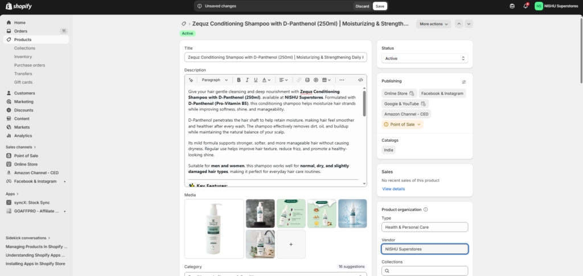The image size is (583, 276).
Task: Open the text alignment dropdown
Action: click(x=284, y=80)
